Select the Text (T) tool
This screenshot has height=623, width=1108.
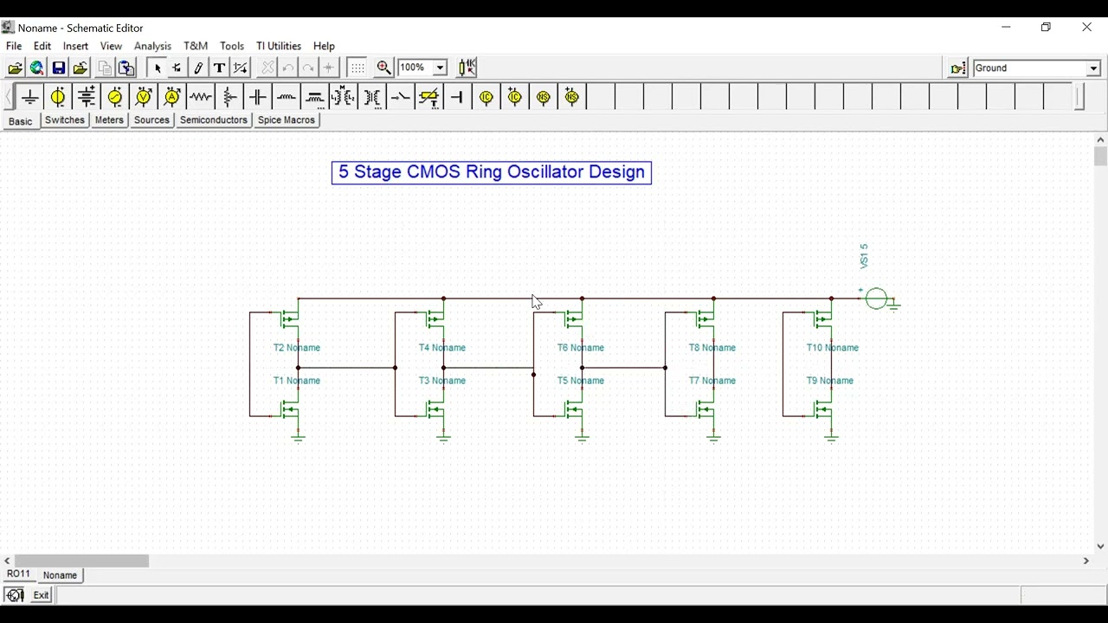(219, 68)
